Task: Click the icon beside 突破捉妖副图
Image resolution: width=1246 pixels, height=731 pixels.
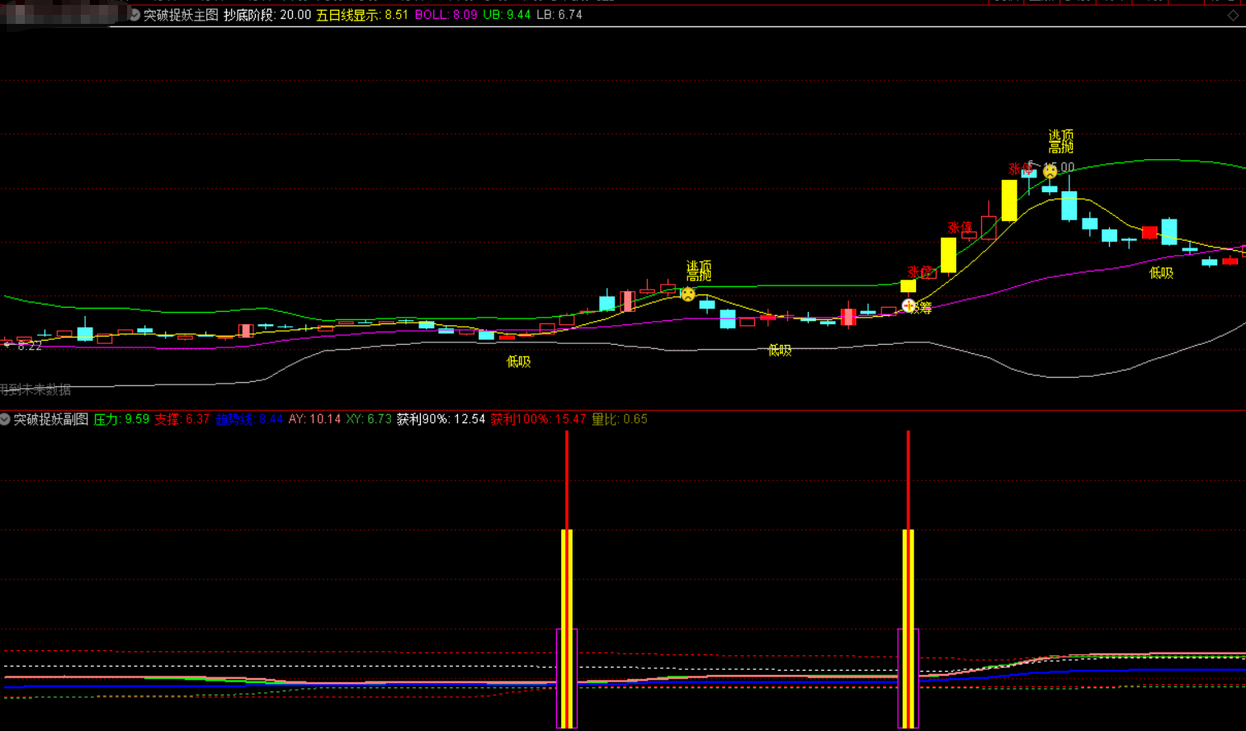Action: [x=5, y=419]
